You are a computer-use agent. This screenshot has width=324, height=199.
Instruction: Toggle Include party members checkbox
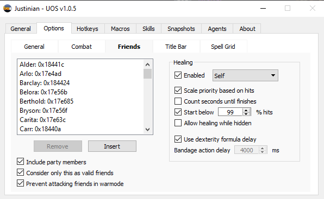point(20,162)
